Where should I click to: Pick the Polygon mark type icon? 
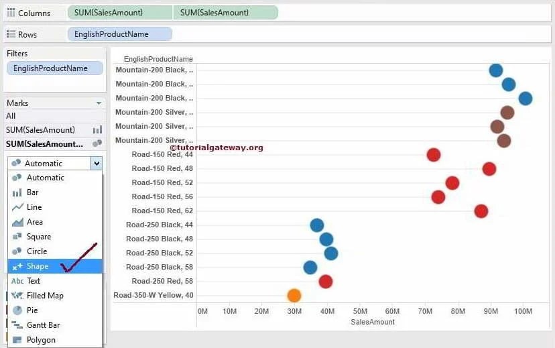coord(17,340)
